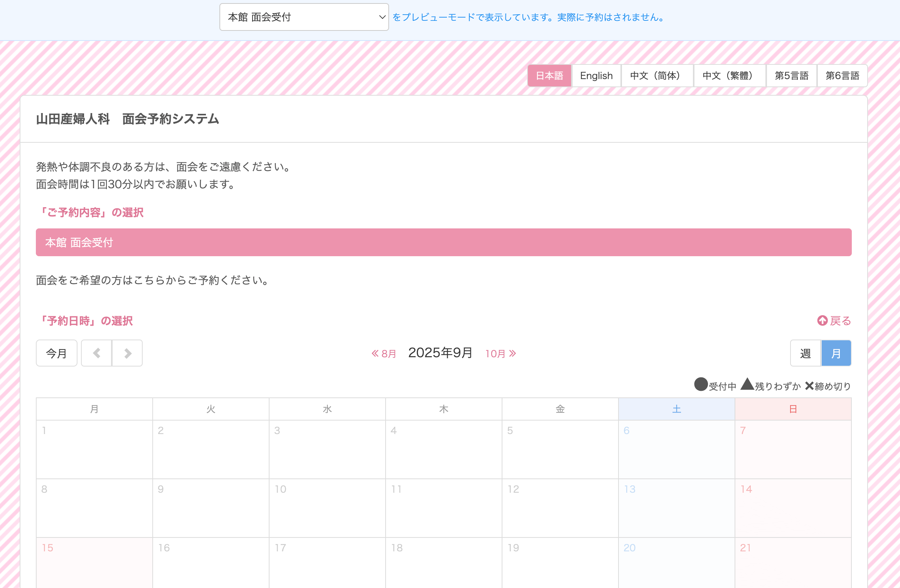Image resolution: width=900 pixels, height=588 pixels.
Task: Select the 中文（繁體） language tab
Action: click(729, 76)
